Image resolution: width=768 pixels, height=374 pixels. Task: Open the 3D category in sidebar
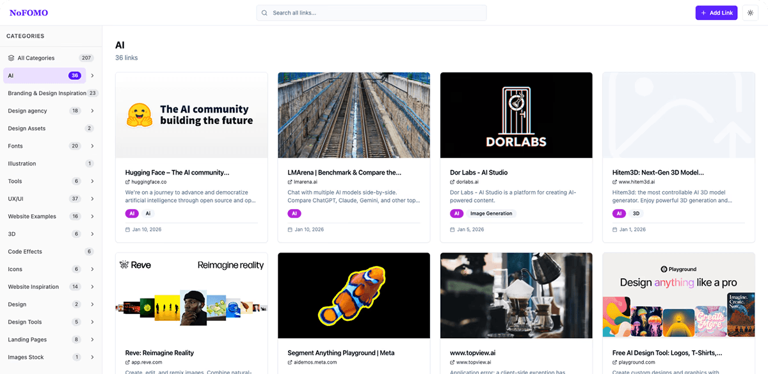[x=44, y=234]
